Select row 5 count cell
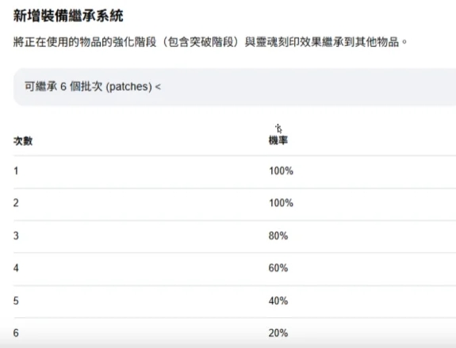The width and height of the screenshot is (456, 348). [x=16, y=300]
